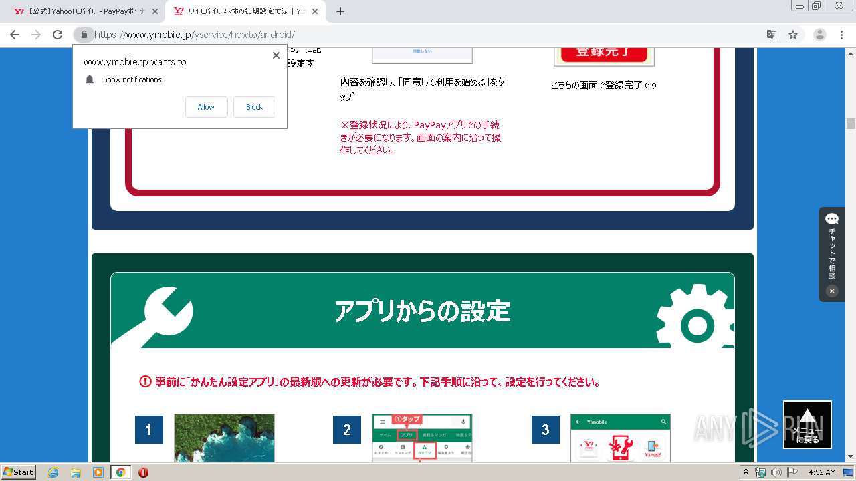
Task: Click the red PayPayアプリ notice text
Action: pyautogui.click(x=421, y=138)
